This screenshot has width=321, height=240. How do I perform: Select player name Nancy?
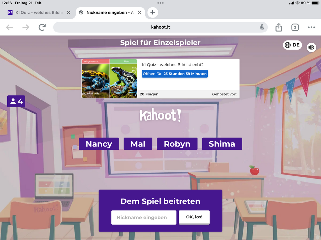point(99,144)
